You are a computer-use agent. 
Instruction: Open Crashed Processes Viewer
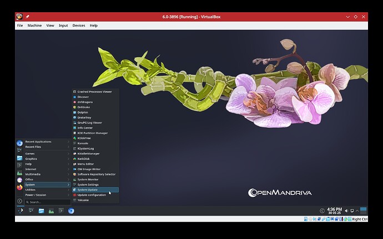[95, 92]
